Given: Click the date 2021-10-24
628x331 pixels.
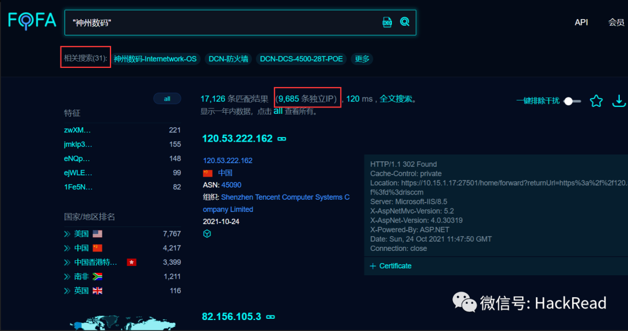Looking at the screenshot, I should [x=221, y=221].
